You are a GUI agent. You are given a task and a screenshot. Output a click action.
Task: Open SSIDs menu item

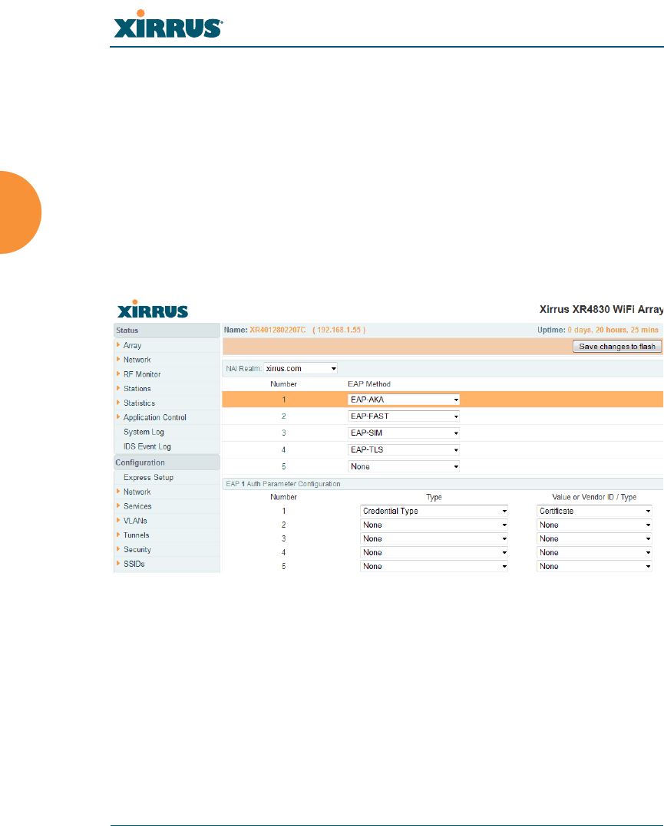(x=134, y=564)
